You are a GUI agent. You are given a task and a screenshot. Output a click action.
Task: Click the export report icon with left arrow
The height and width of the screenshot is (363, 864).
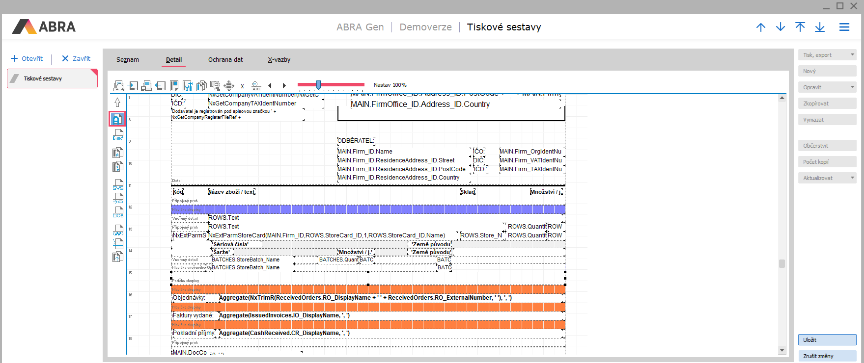pyautogui.click(x=160, y=86)
